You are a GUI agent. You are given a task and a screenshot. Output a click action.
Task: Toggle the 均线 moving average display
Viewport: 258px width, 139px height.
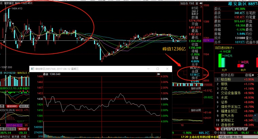tap(191, 3)
